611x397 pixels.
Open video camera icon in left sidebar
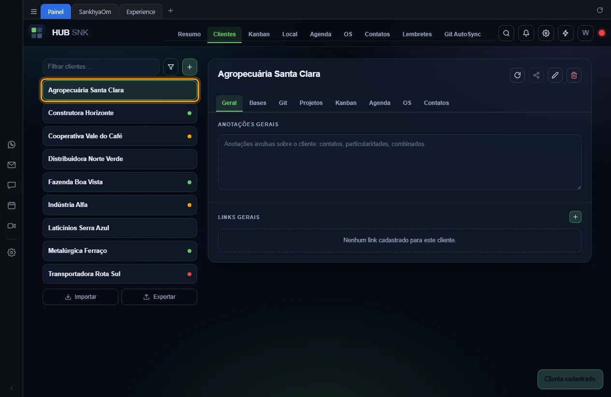coord(12,226)
